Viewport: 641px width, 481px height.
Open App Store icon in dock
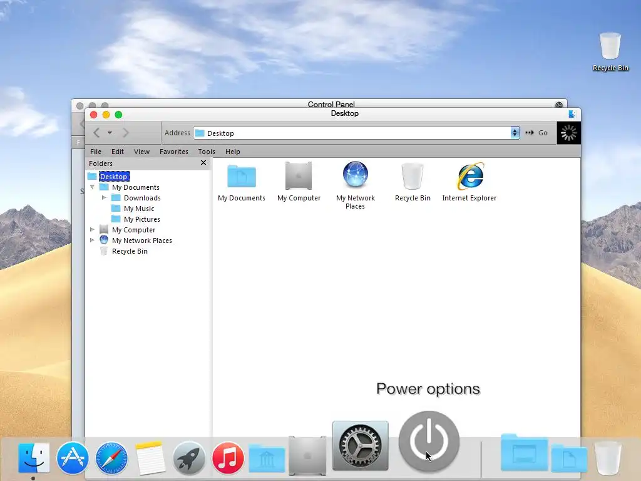click(73, 458)
